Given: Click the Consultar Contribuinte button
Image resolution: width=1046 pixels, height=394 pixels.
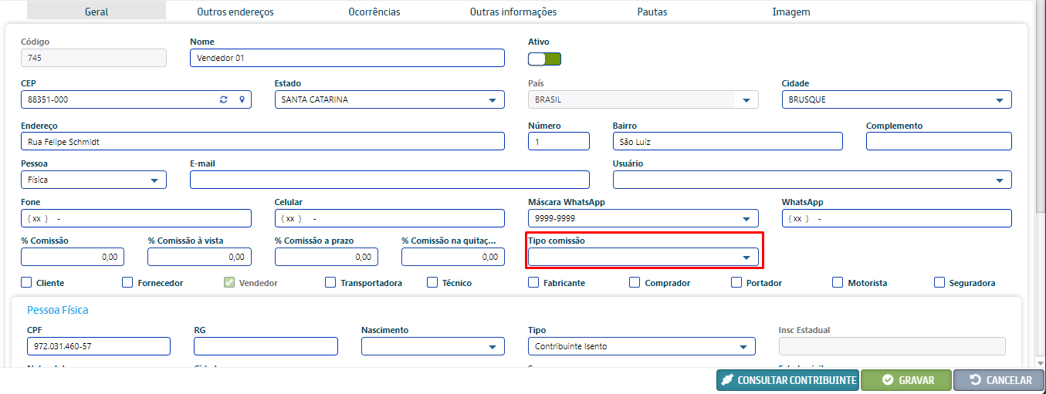Looking at the screenshot, I should (787, 380).
